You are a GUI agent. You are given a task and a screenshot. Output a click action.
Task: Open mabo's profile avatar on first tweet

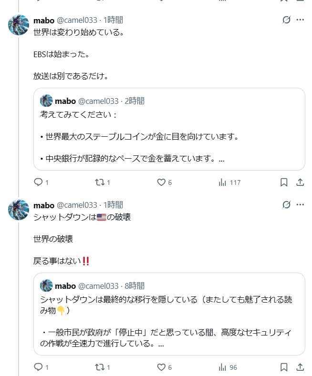pyautogui.click(x=19, y=25)
